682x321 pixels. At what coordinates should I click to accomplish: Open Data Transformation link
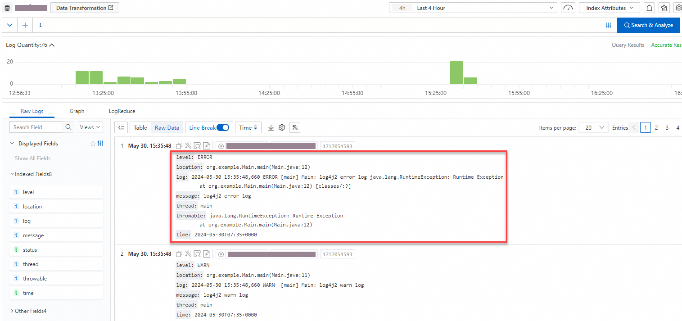pyautogui.click(x=85, y=8)
